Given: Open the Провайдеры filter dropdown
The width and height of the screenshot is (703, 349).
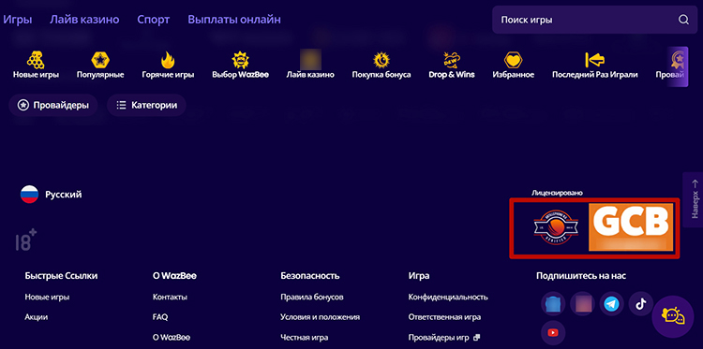Looking at the screenshot, I should pos(52,106).
